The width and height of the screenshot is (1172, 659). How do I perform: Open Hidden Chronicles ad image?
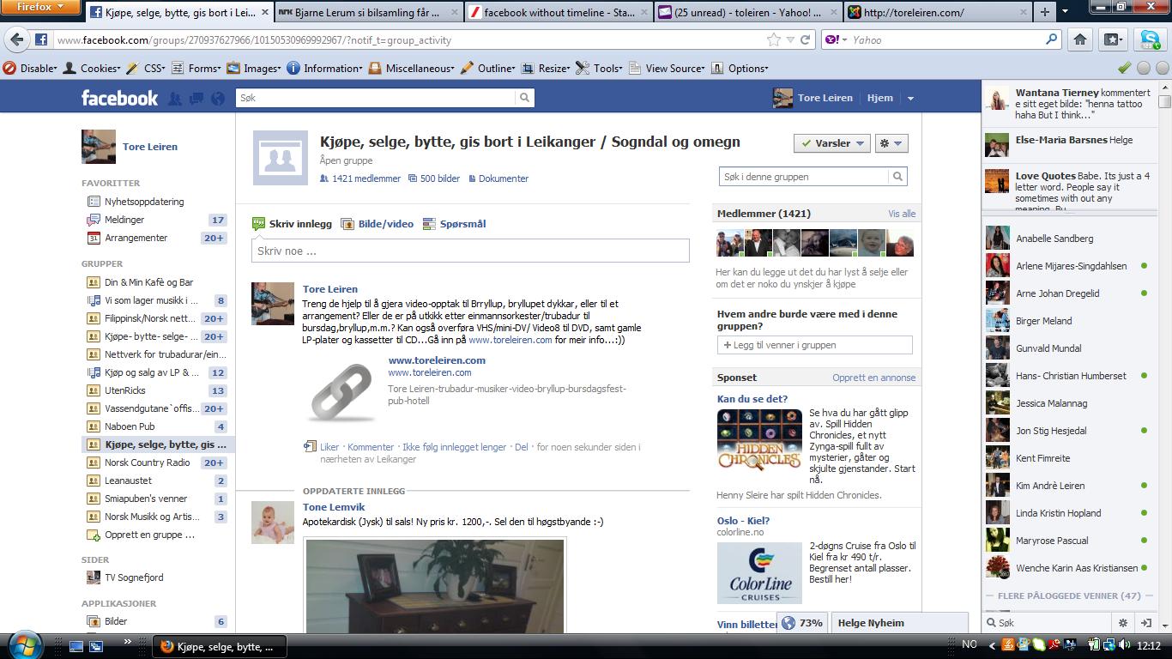click(x=760, y=439)
